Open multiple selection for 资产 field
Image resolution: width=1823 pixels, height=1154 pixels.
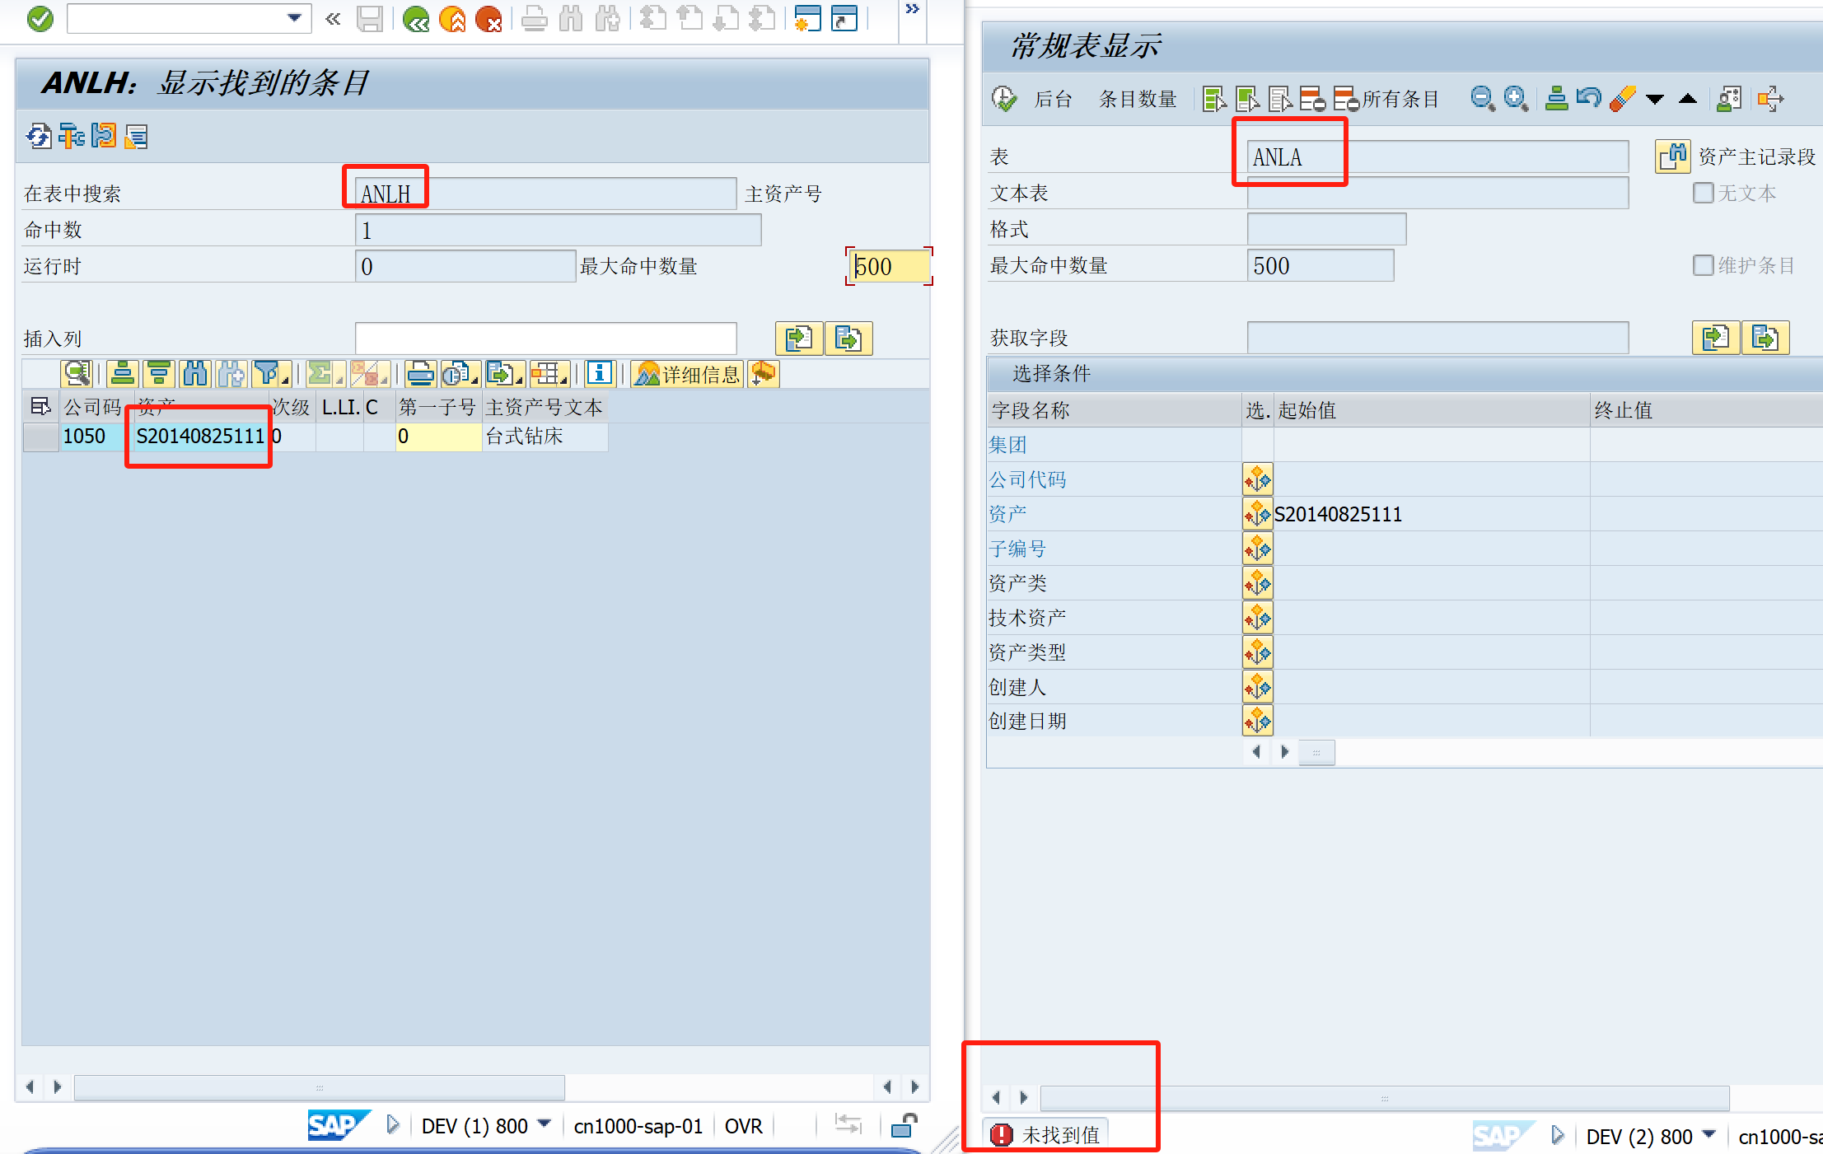click(1257, 515)
